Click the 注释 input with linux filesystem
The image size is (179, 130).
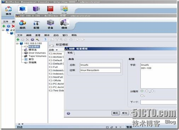pyautogui.click(x=100, y=70)
